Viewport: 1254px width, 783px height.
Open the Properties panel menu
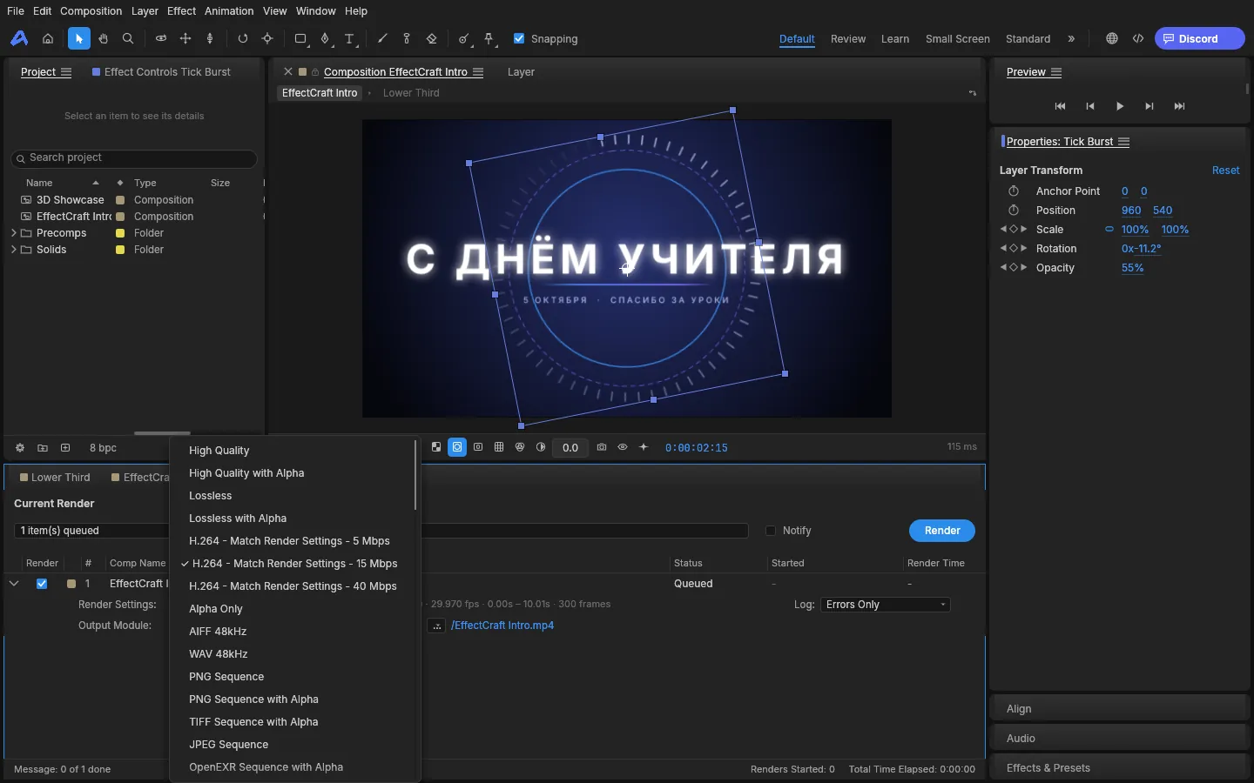tap(1124, 142)
